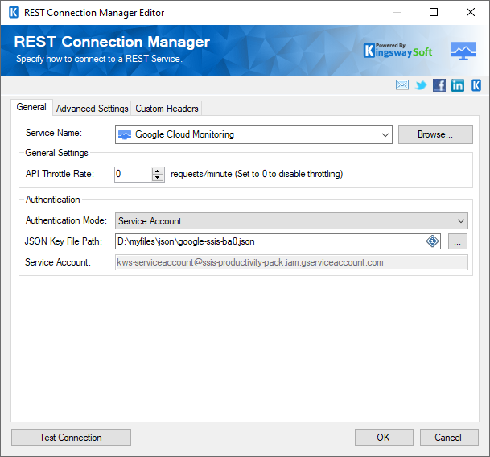Click the KingswaySoft K icon beside LinkedIn
The height and width of the screenshot is (457, 490).
click(x=476, y=85)
